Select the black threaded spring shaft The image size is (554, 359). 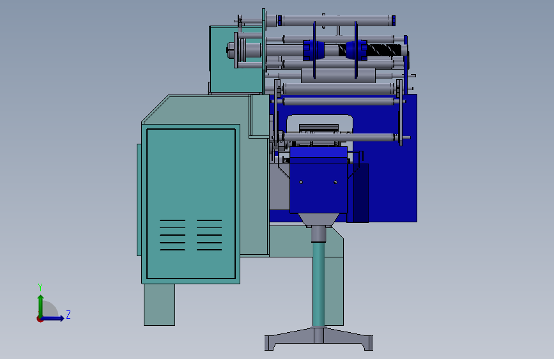[385, 50]
